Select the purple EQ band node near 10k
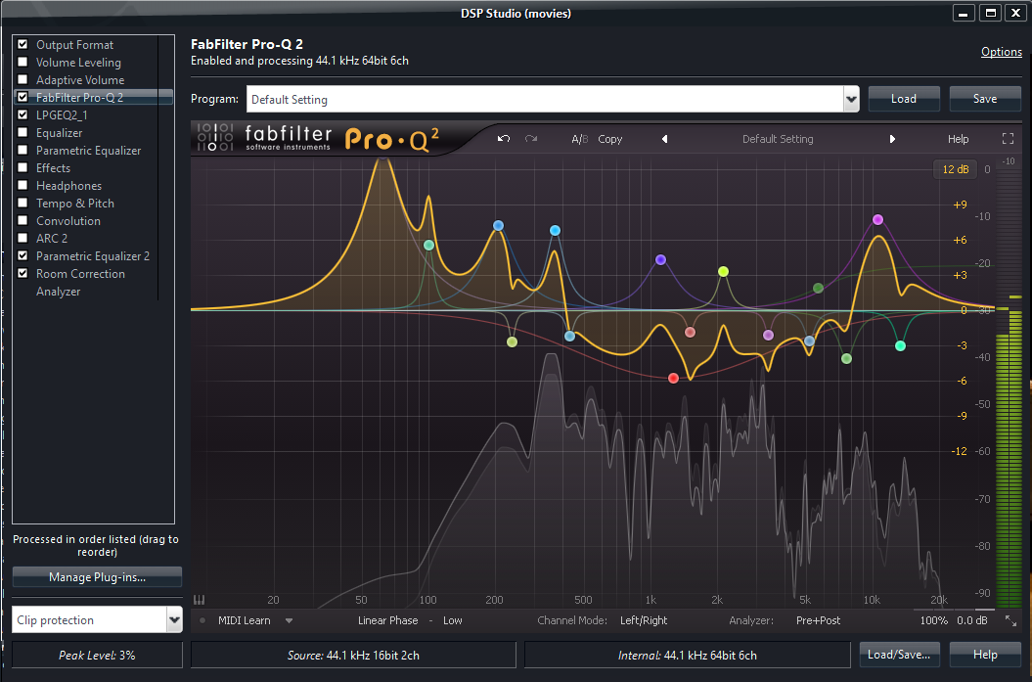 point(878,219)
